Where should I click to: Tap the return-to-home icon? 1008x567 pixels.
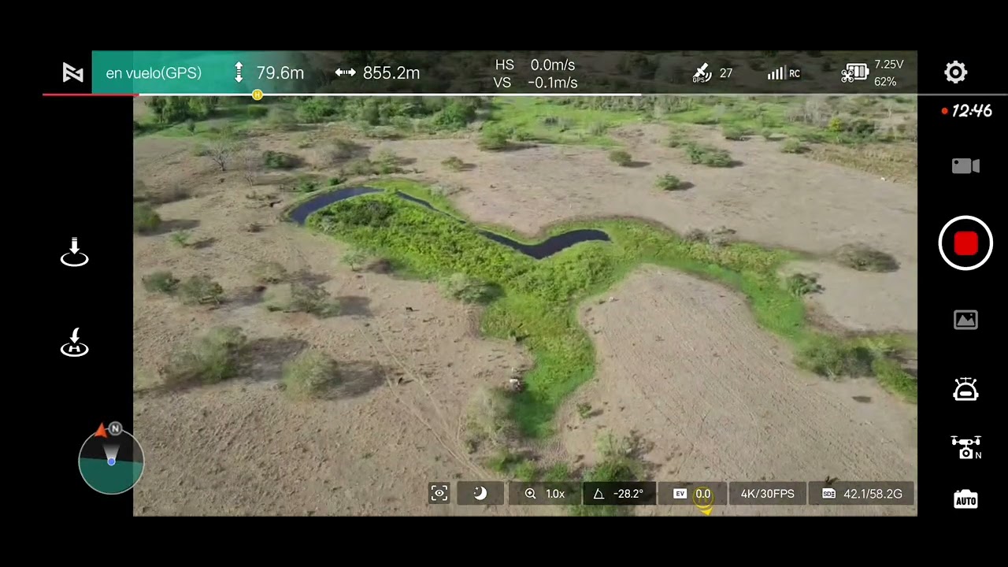pos(75,343)
